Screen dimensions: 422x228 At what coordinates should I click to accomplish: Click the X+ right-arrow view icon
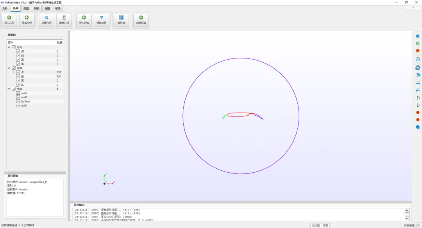(418, 83)
